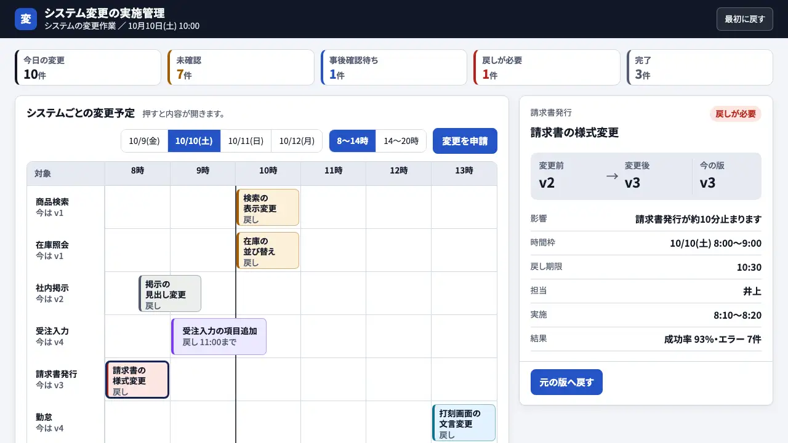Screen dimensions: 788x443
Task: Select the 10/10(土) date tab
Action: point(194,141)
